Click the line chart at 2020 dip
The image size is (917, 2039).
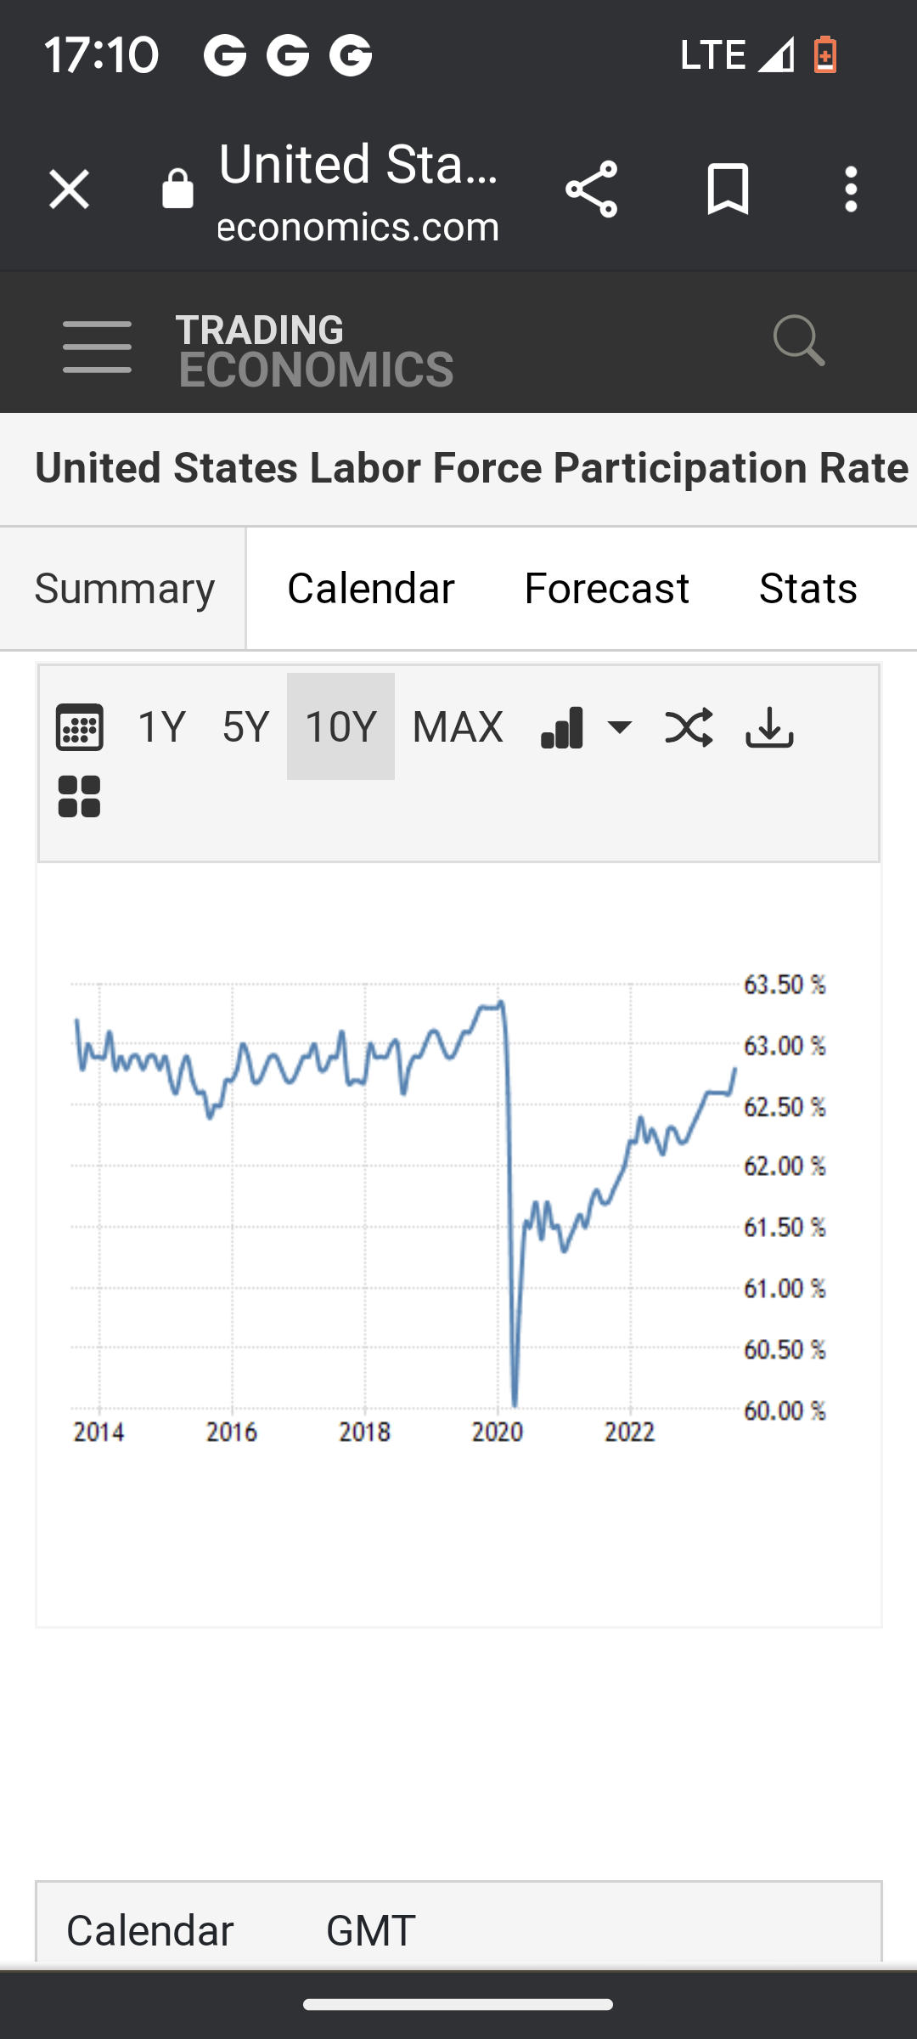515,1393
